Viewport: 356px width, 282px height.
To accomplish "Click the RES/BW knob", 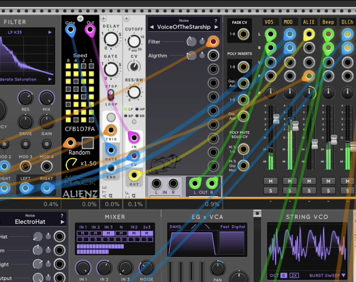I will pos(134,92).
